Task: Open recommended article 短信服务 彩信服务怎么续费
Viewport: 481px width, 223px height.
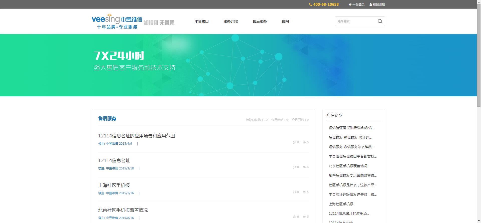Action: click(351, 147)
